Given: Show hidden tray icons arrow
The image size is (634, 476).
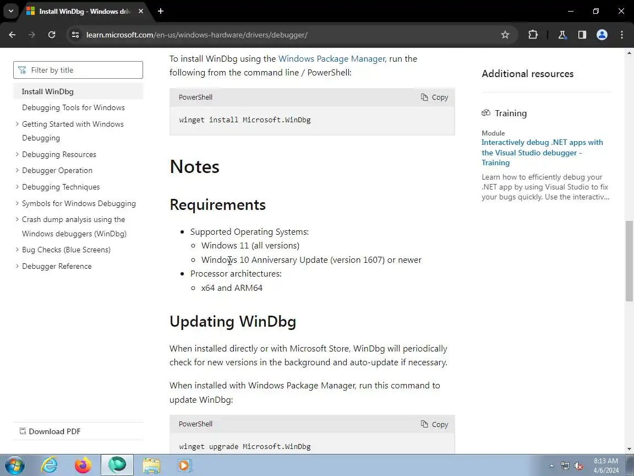Looking at the screenshot, I should pyautogui.click(x=551, y=466).
